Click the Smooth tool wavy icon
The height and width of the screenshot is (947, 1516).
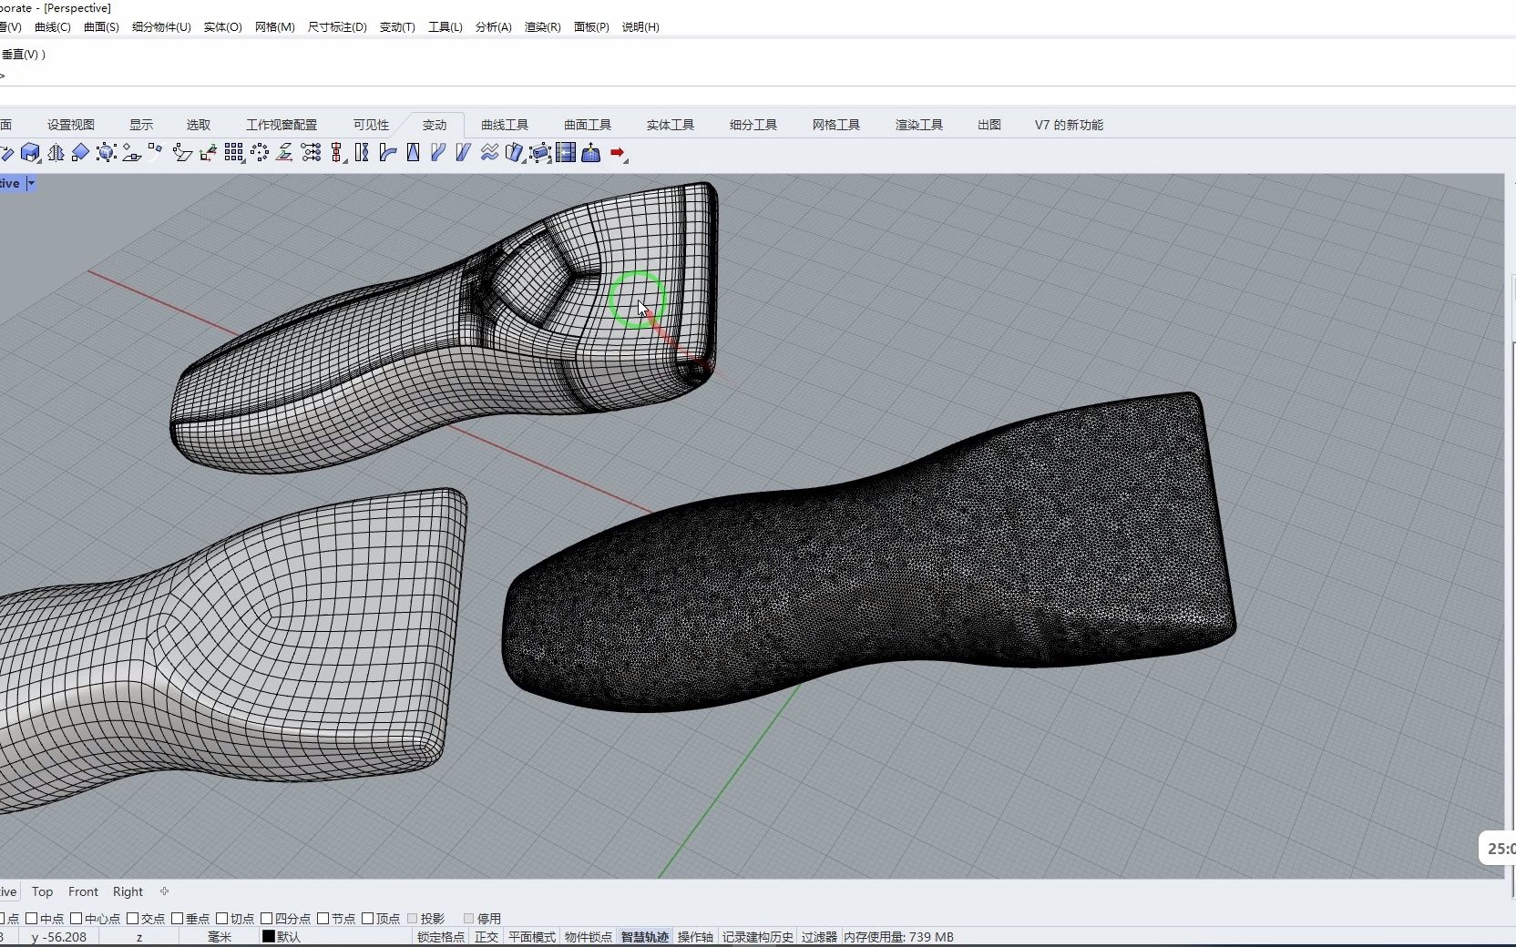pyautogui.click(x=489, y=152)
